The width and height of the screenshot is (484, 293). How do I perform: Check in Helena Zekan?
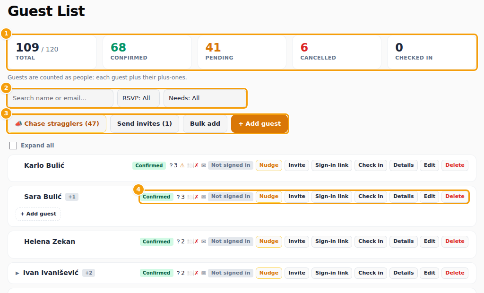[x=371, y=241]
